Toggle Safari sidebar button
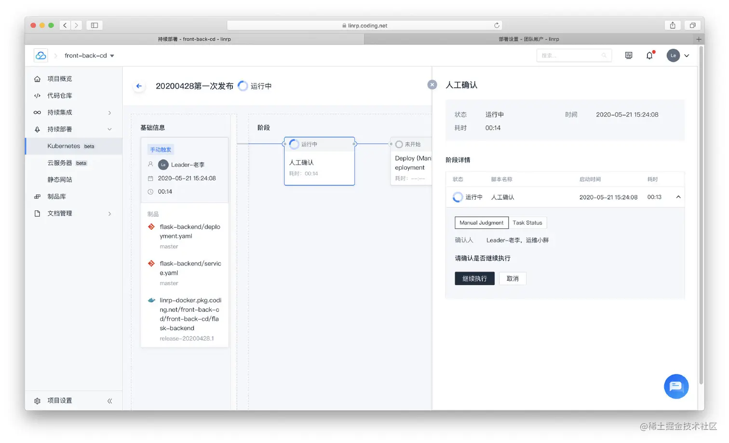The width and height of the screenshot is (729, 443). click(94, 25)
